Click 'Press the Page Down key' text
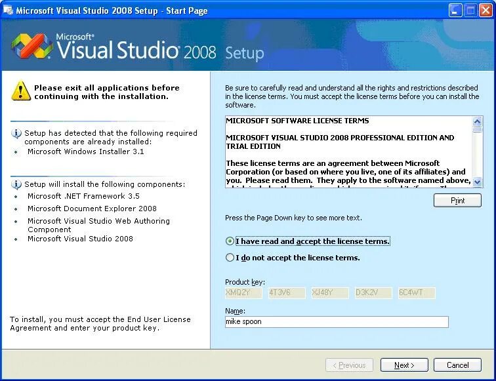The height and width of the screenshot is (381, 496). pos(293,218)
